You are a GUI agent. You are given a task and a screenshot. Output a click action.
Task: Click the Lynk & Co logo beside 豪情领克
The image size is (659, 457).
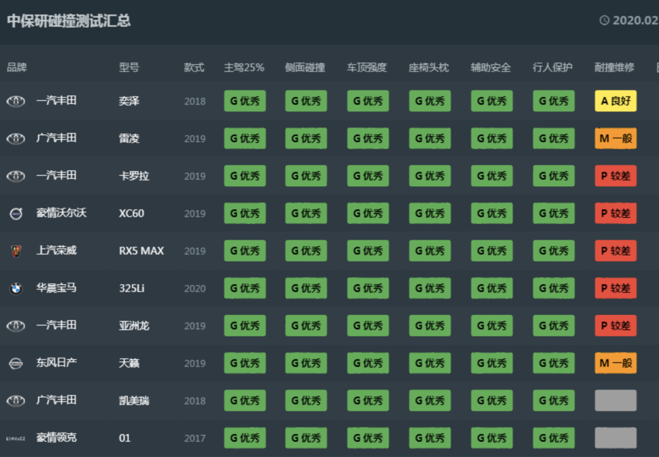tap(16, 438)
